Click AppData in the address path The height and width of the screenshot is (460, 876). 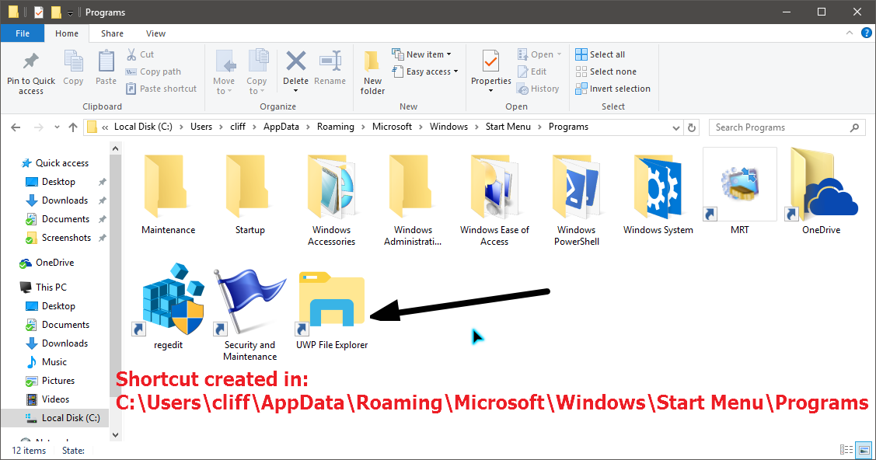tap(281, 127)
